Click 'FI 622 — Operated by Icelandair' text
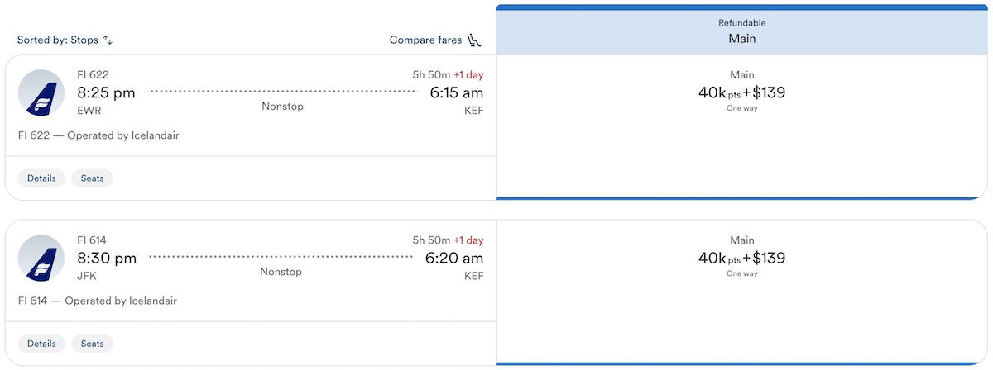 click(x=98, y=135)
